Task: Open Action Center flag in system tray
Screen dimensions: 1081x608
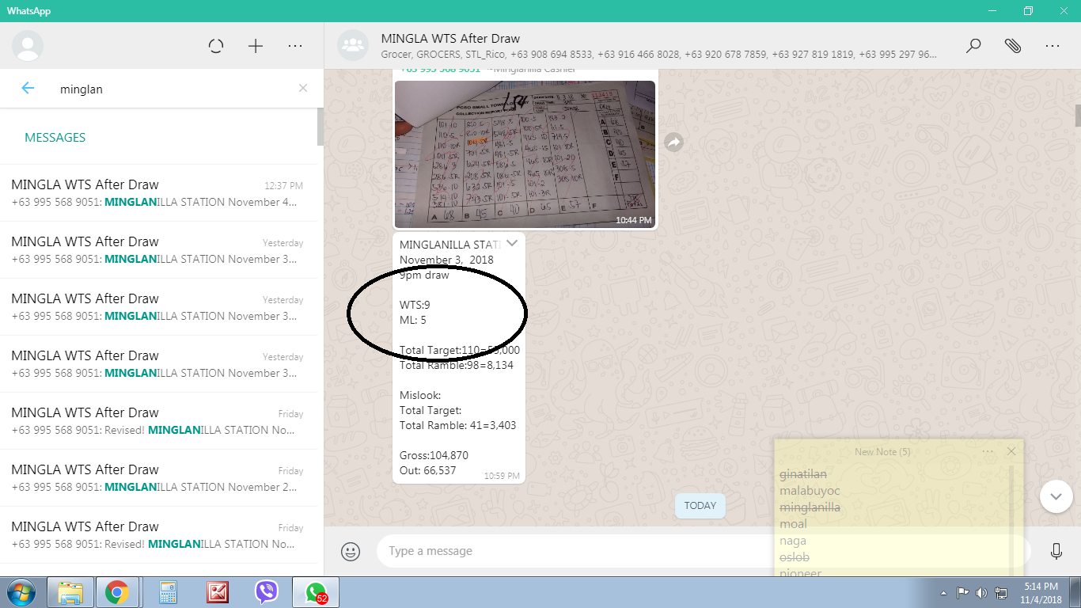Action: point(963,592)
